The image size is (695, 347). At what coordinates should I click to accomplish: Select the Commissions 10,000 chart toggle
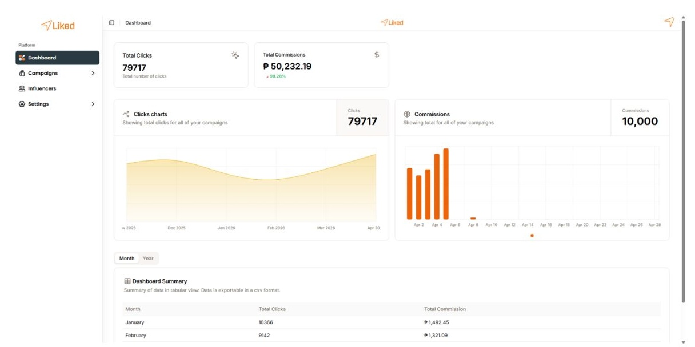pos(640,118)
